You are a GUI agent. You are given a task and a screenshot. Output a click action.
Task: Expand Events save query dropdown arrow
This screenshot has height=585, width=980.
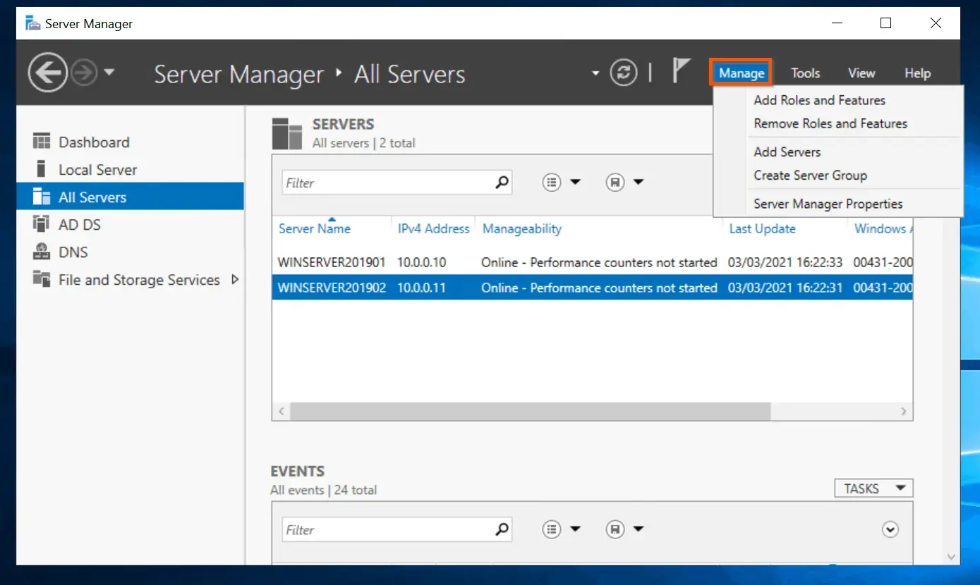coord(639,529)
